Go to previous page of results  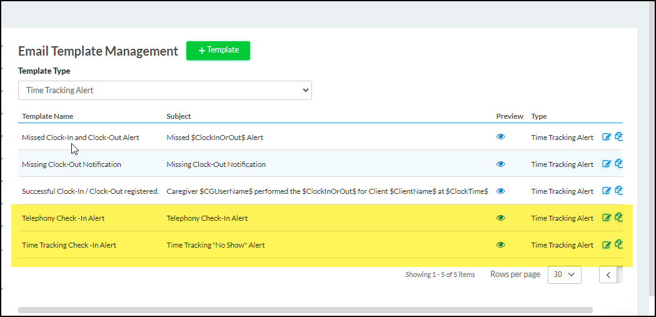[608, 274]
